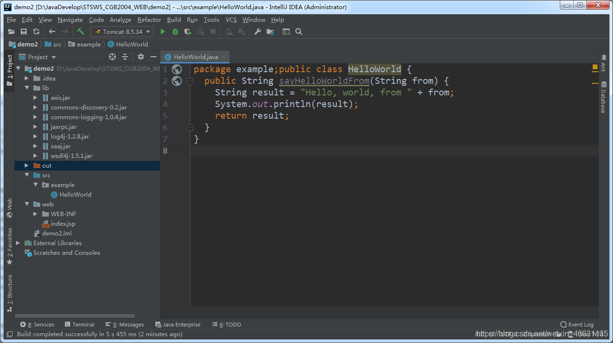613x343 pixels.
Task: Click the Open file folder toolbar icon
Action: pos(11,31)
